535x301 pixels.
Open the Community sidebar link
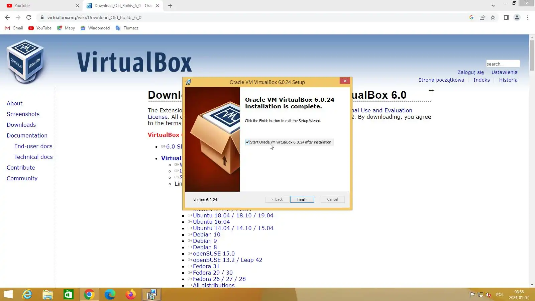[22, 179]
